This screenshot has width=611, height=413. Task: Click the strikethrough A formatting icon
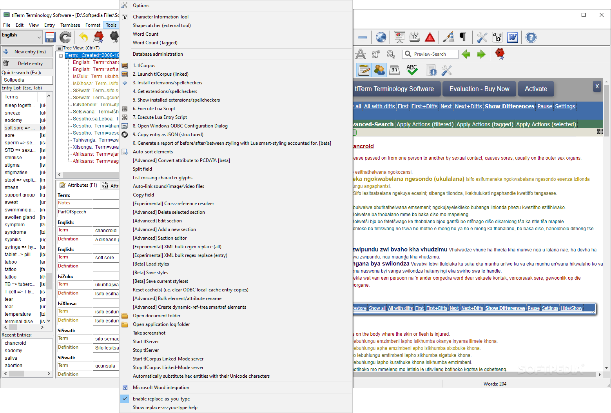[x=361, y=54]
